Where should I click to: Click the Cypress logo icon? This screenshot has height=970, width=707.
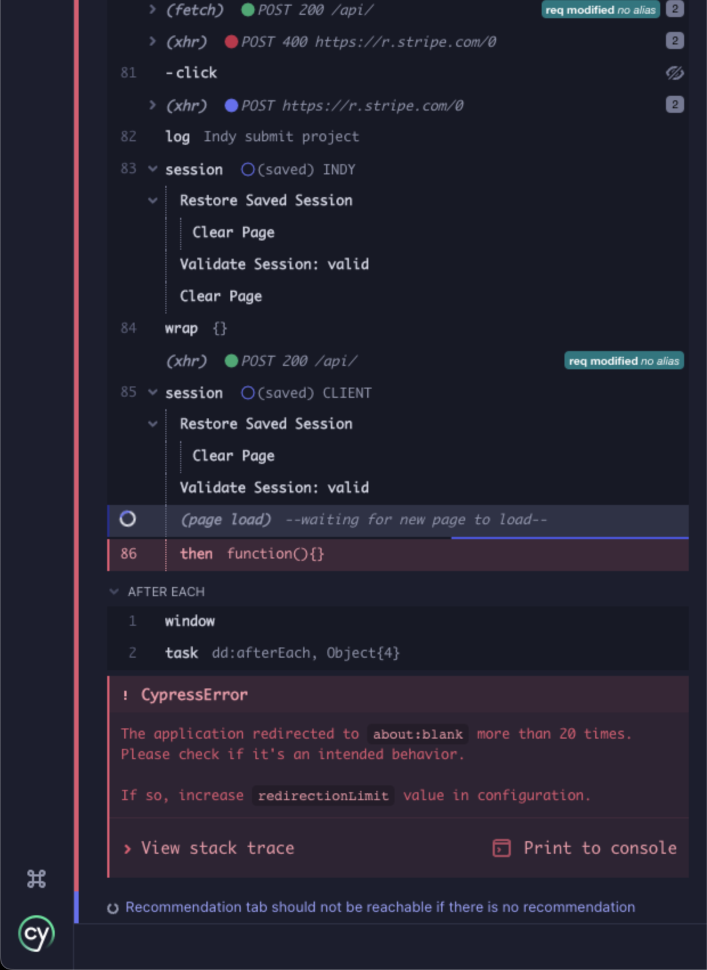[x=36, y=933]
